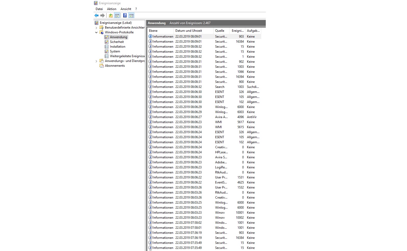The height and width of the screenshot is (251, 407).
Task: Sort by the Ereigni... ID column header
Action: click(237, 31)
